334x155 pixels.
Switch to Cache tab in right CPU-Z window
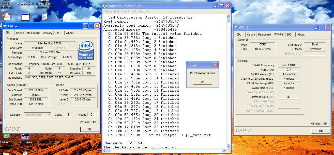251,35
